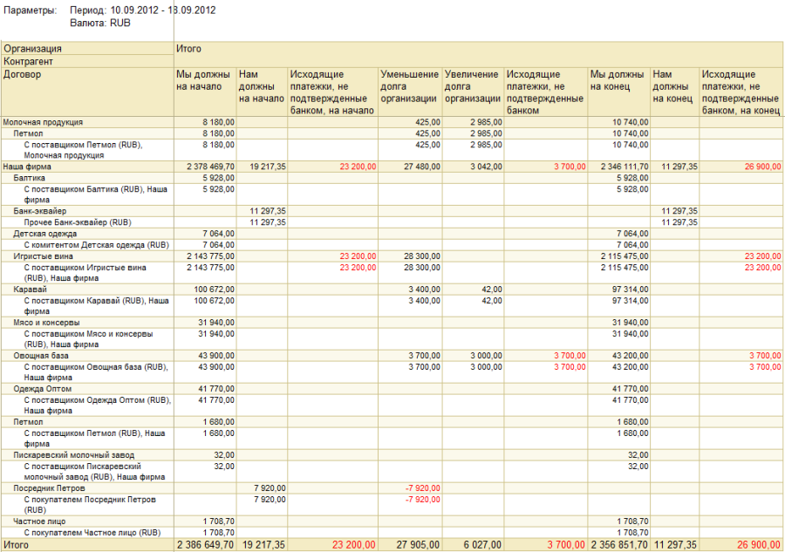Click the total value "2 386 649,70"
This screenshot has width=785, height=552.
pyautogui.click(x=205, y=545)
